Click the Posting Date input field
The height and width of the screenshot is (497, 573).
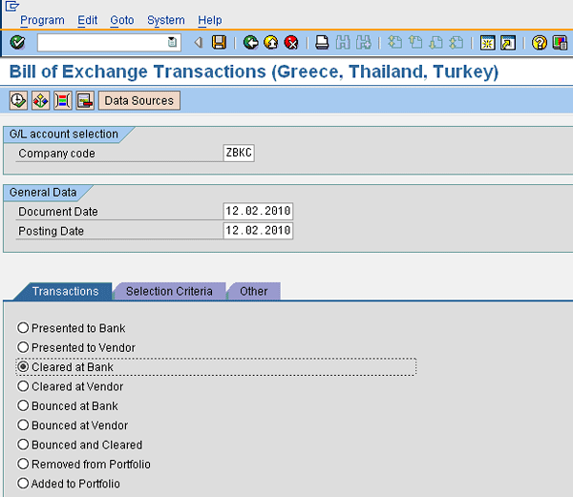pos(257,231)
